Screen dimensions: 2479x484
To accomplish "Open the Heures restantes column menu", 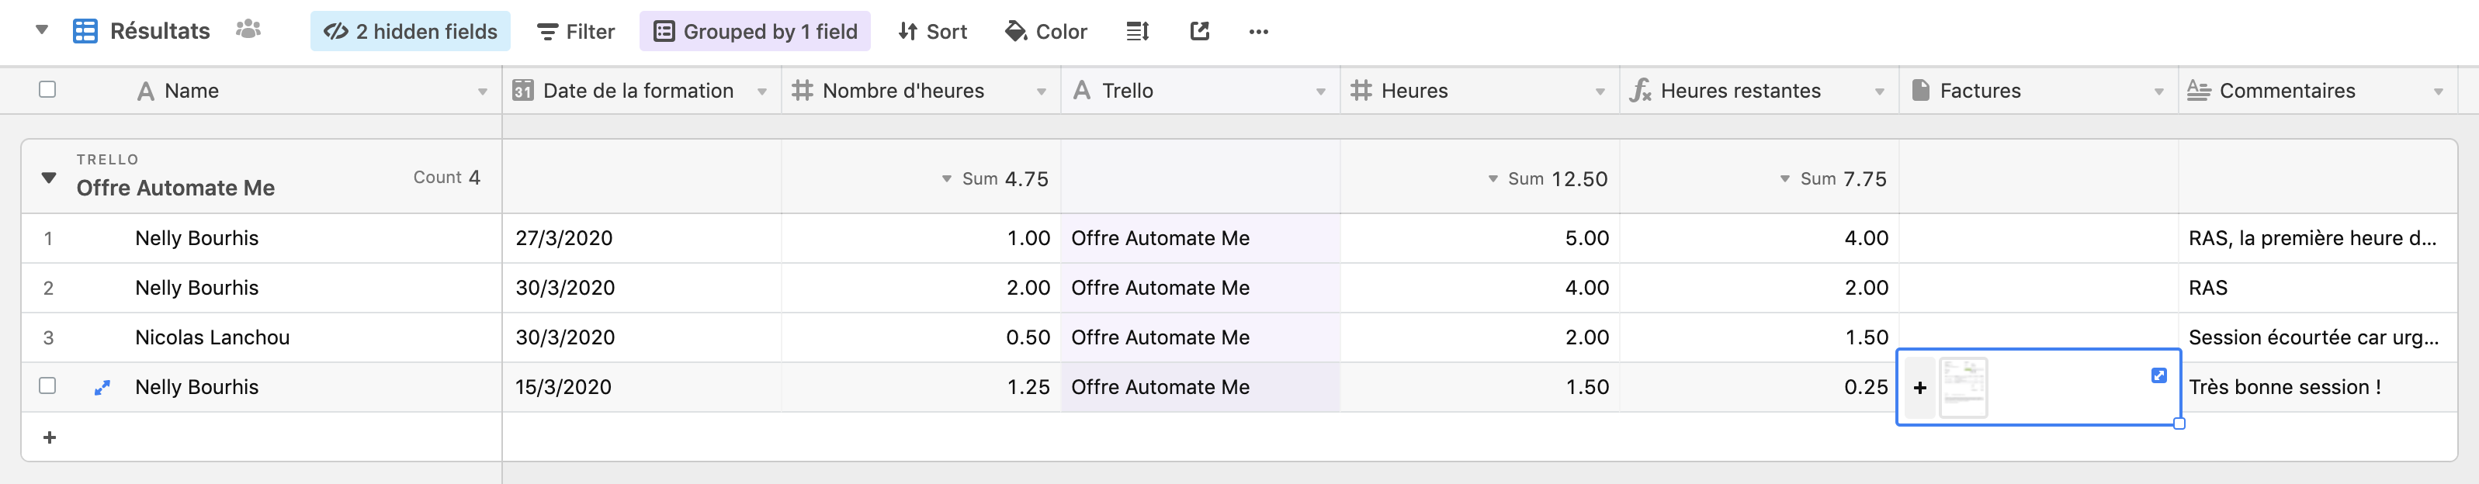I will [1880, 92].
